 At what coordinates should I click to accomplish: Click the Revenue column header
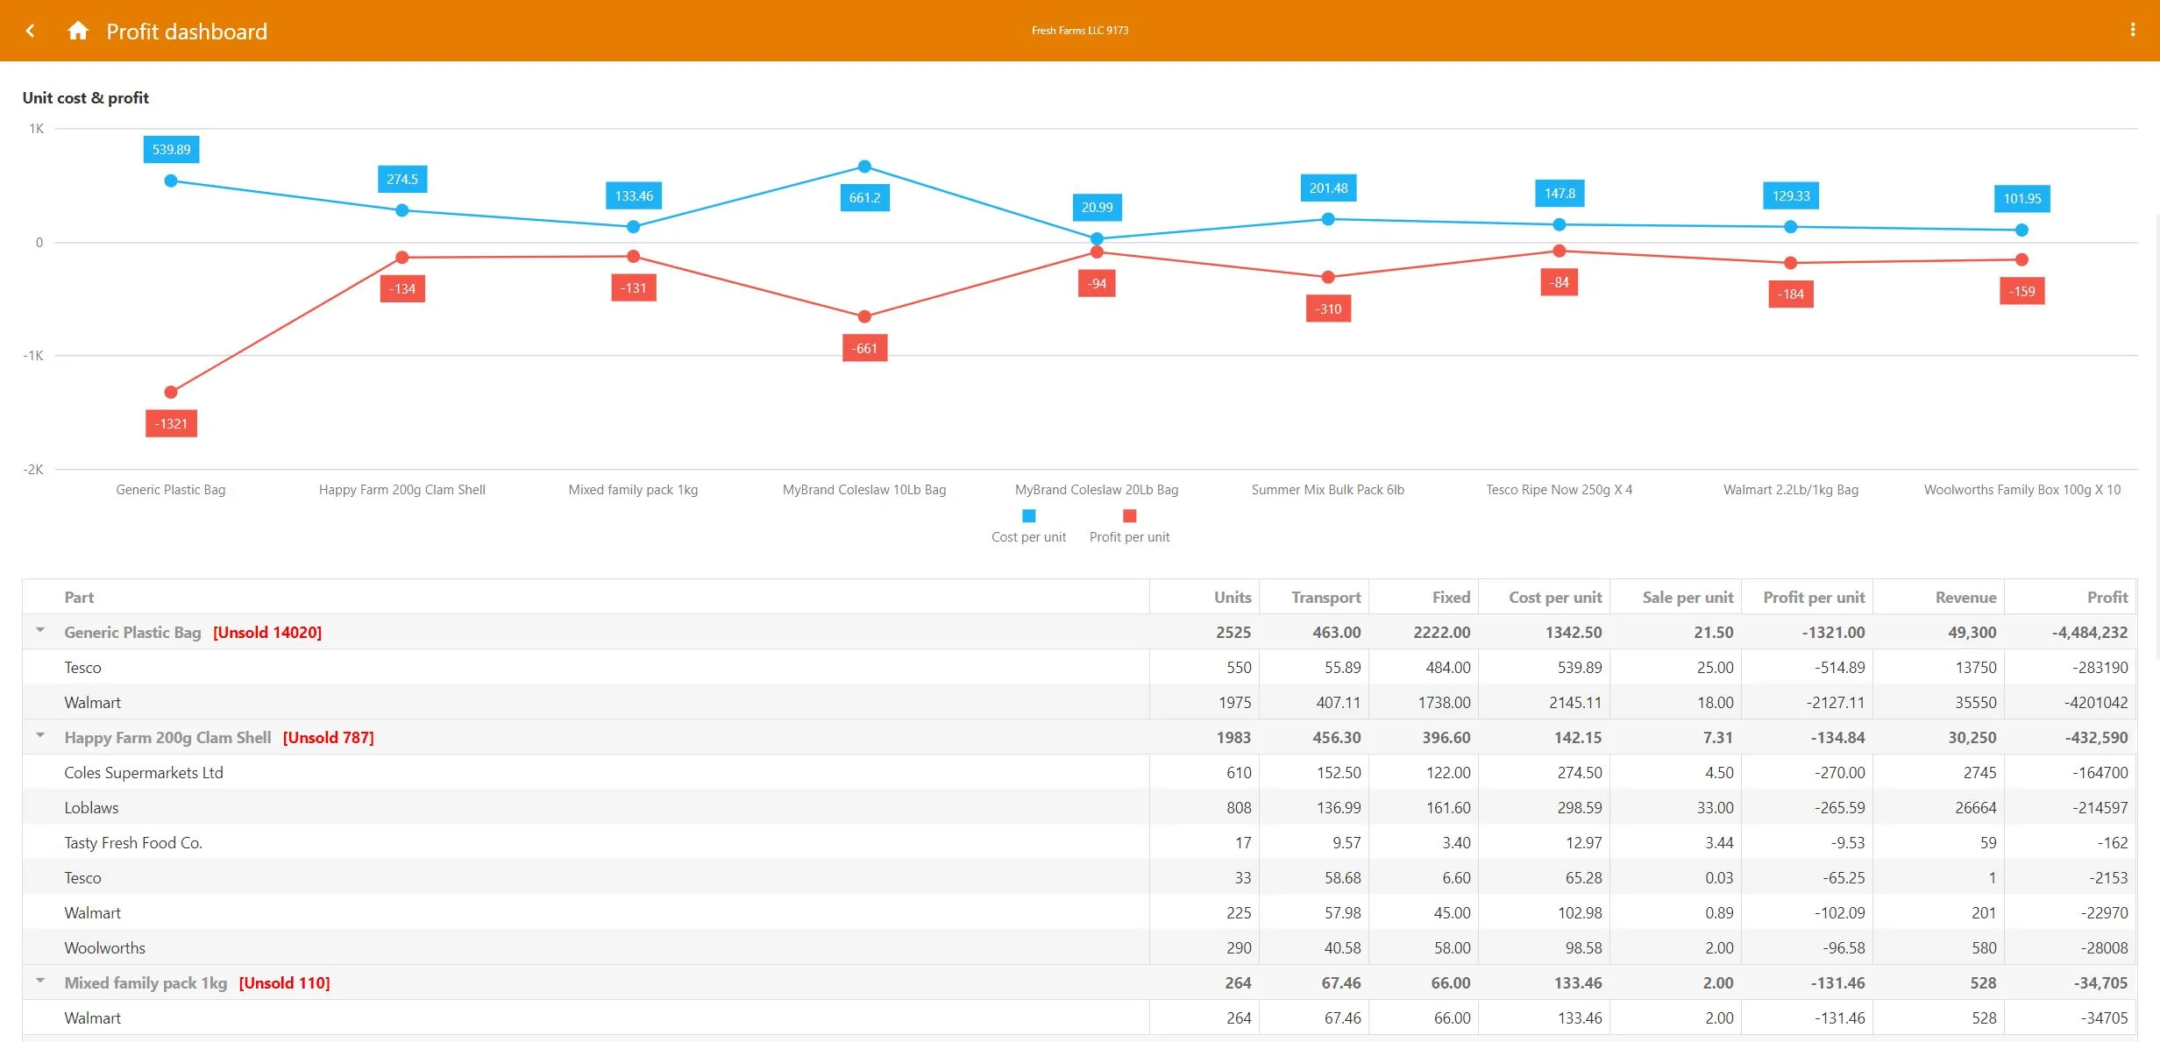click(x=1965, y=597)
